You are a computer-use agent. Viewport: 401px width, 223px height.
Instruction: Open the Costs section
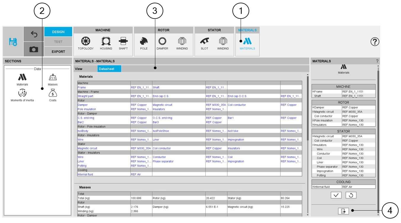point(53,96)
